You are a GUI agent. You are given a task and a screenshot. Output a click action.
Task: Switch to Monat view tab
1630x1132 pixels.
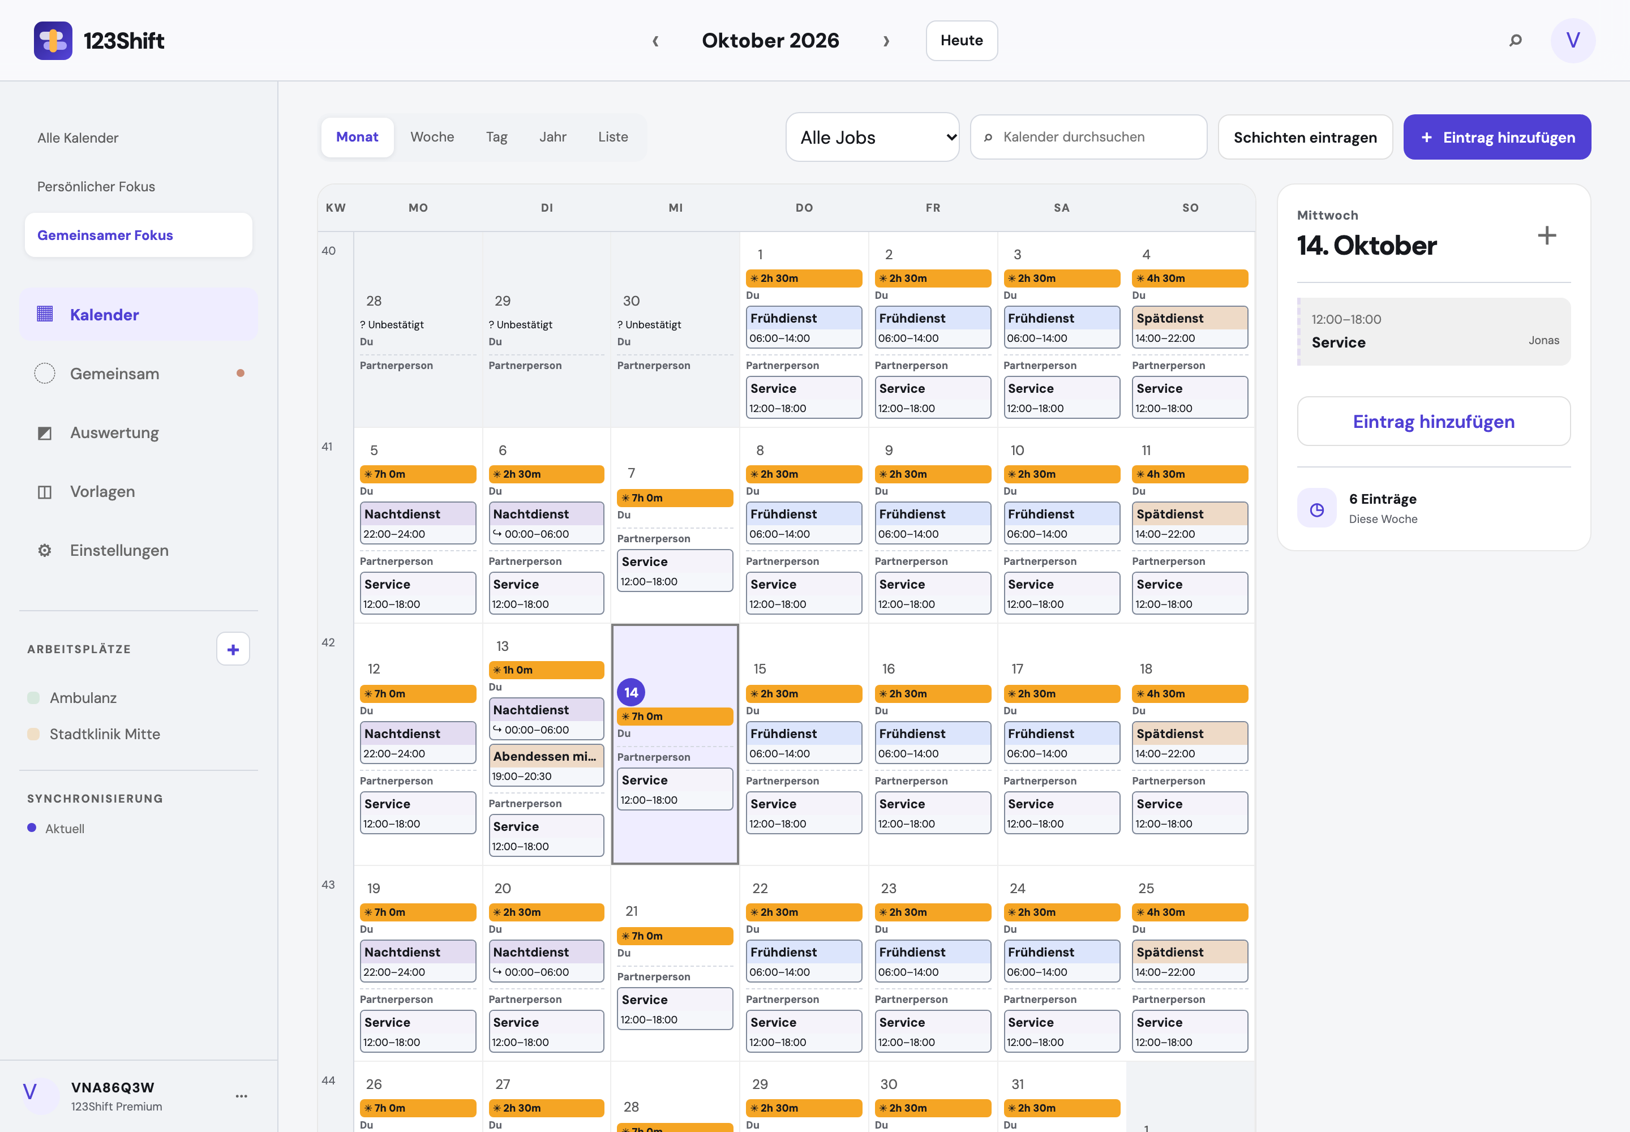pyautogui.click(x=357, y=137)
